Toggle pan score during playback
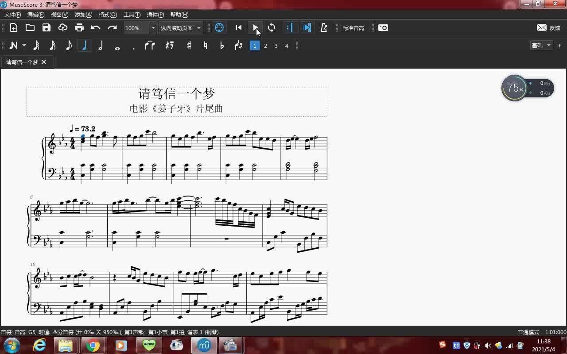Image resolution: width=567 pixels, height=354 pixels. point(307,28)
